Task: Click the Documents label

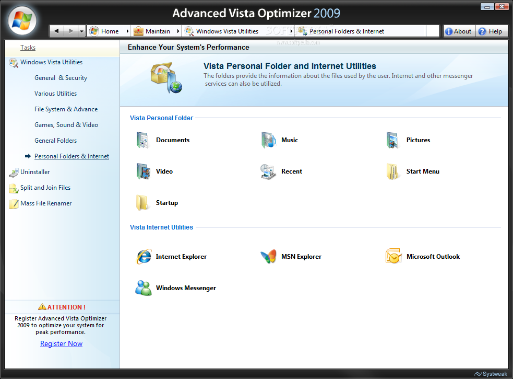Action: click(173, 140)
